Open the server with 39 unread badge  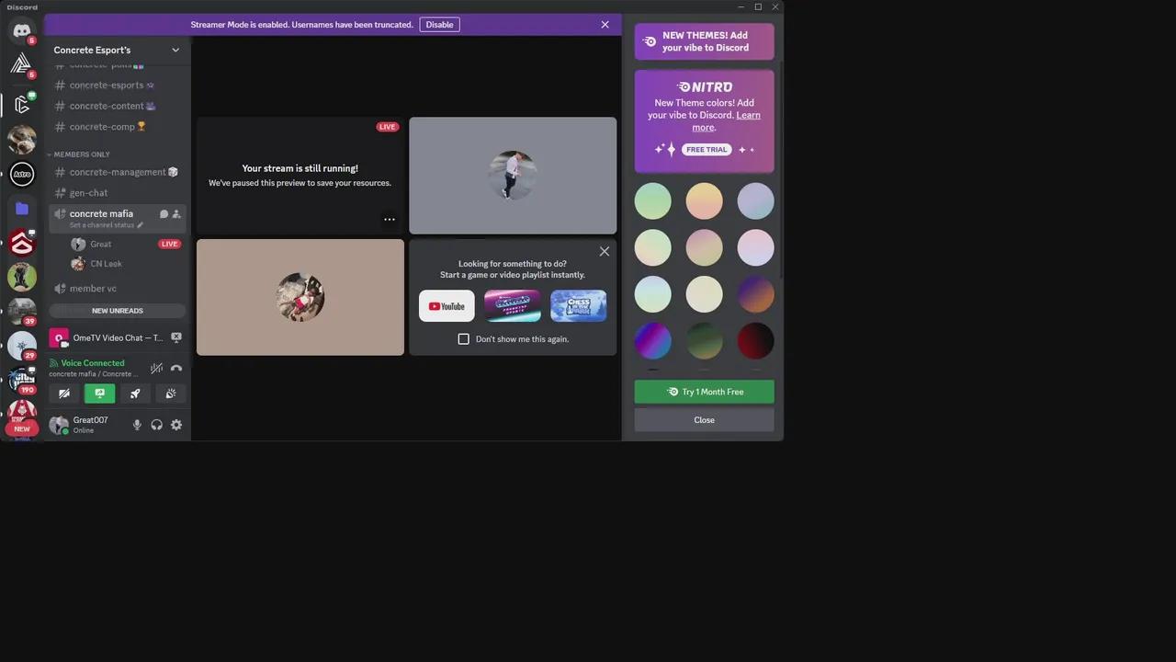[x=21, y=312]
